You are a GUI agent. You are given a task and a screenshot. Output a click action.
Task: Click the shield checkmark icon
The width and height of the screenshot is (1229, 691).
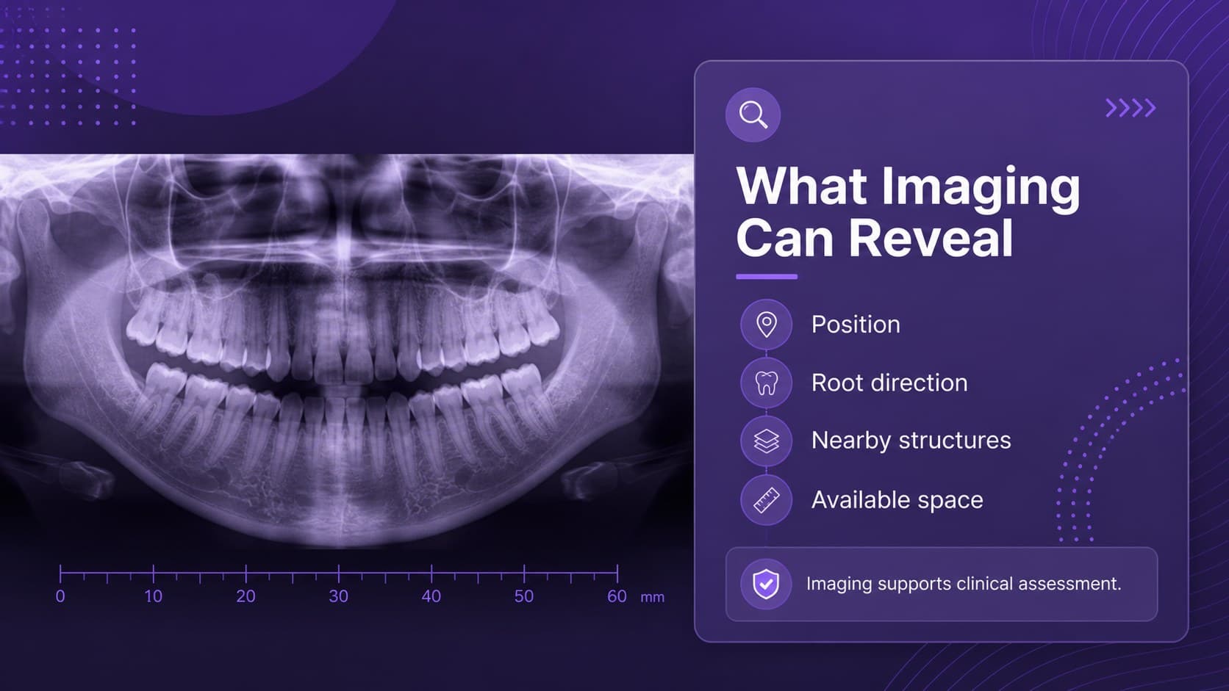click(x=766, y=584)
